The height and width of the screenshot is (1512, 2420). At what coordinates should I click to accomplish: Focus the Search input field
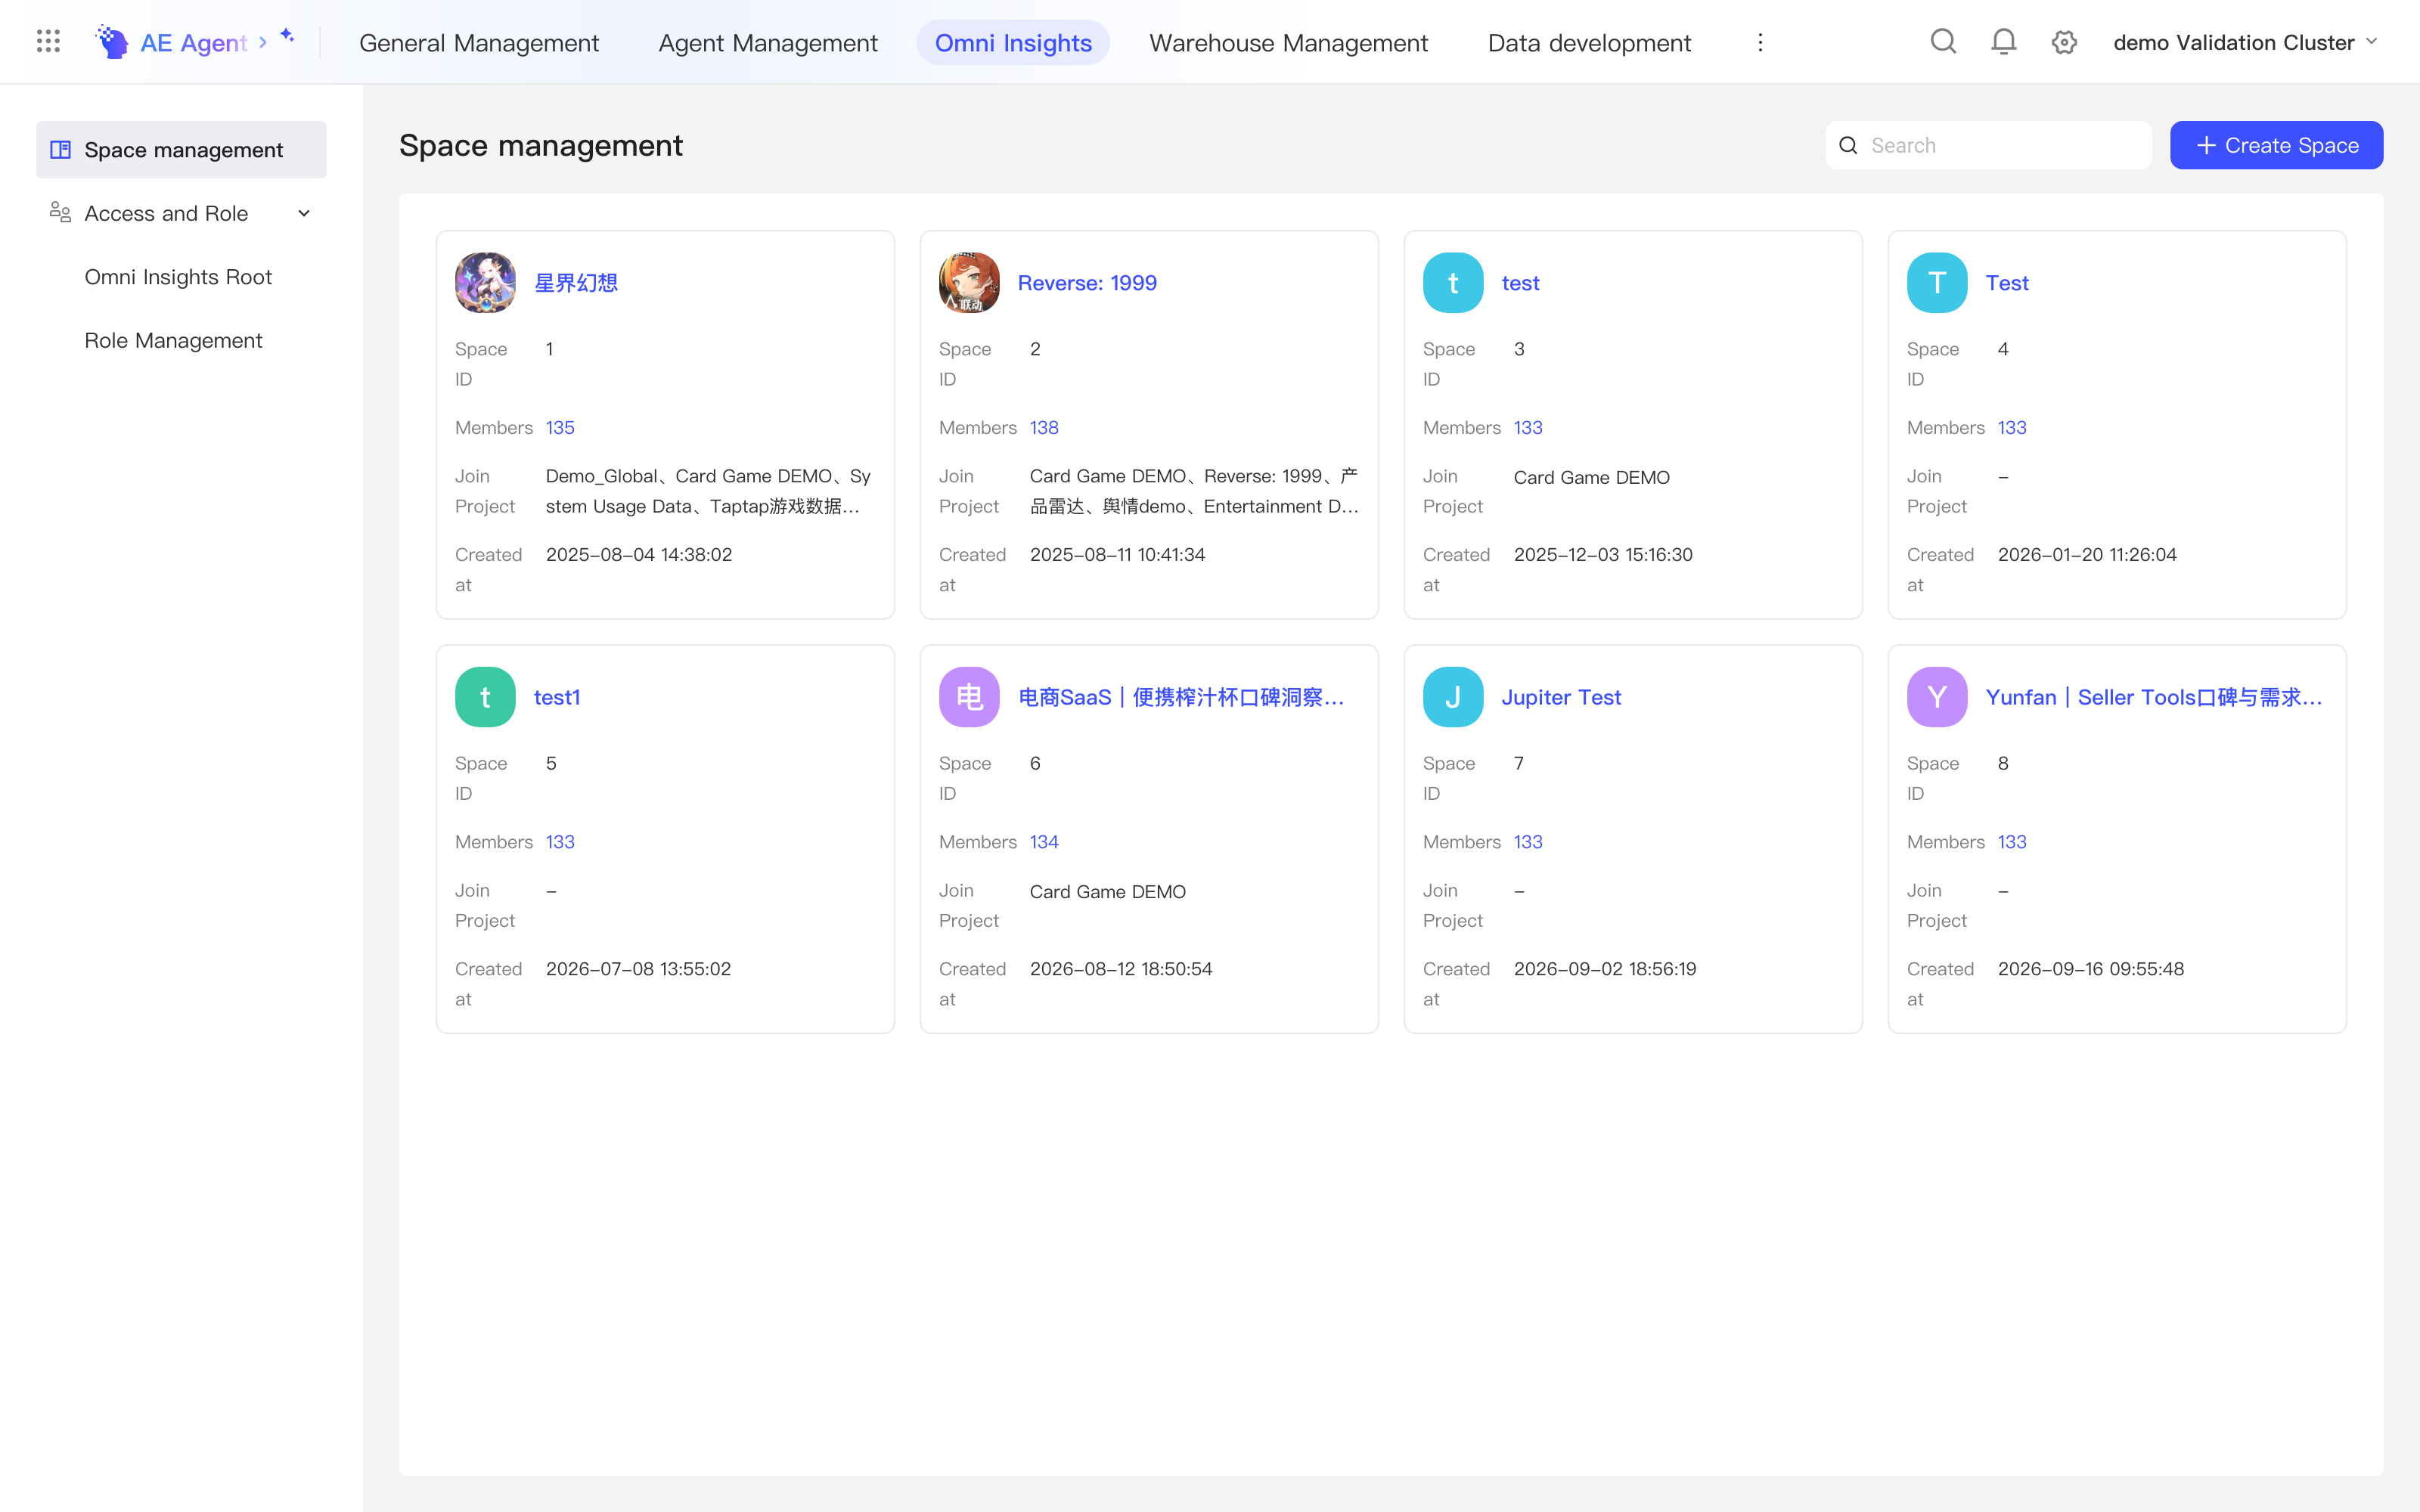point(1988,145)
